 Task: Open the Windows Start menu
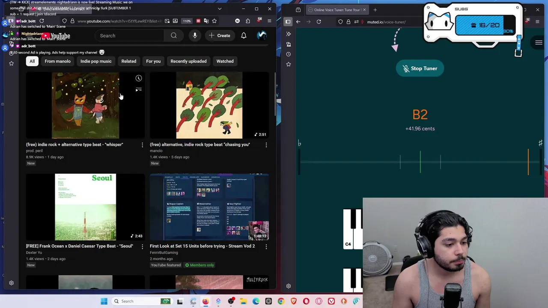pyautogui.click(x=104, y=301)
